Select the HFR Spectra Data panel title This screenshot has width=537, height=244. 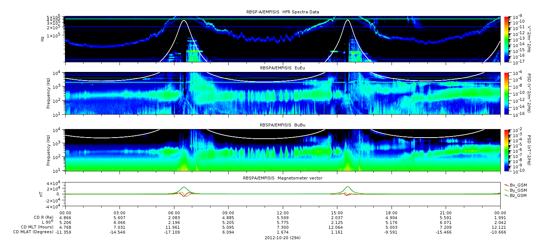coord(283,12)
